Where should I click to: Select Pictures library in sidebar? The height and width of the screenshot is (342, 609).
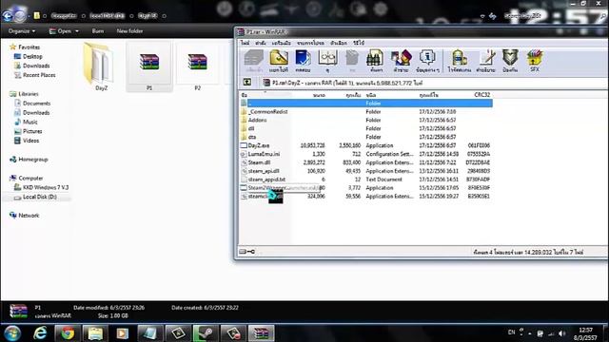click(x=32, y=131)
